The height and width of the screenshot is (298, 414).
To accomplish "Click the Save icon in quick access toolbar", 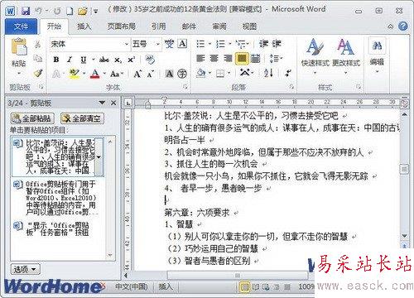I will (x=26, y=11).
